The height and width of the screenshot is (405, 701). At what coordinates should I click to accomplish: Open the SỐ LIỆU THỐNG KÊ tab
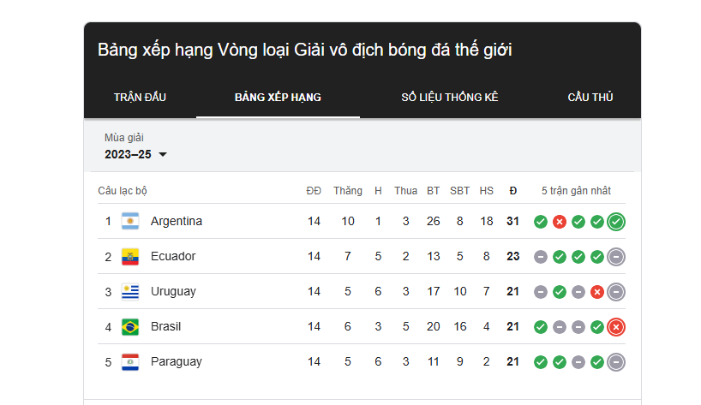pyautogui.click(x=450, y=97)
